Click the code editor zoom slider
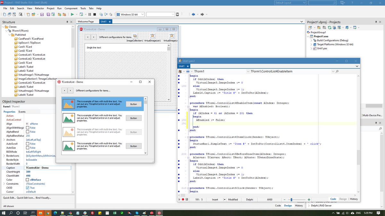 coord(291,199)
